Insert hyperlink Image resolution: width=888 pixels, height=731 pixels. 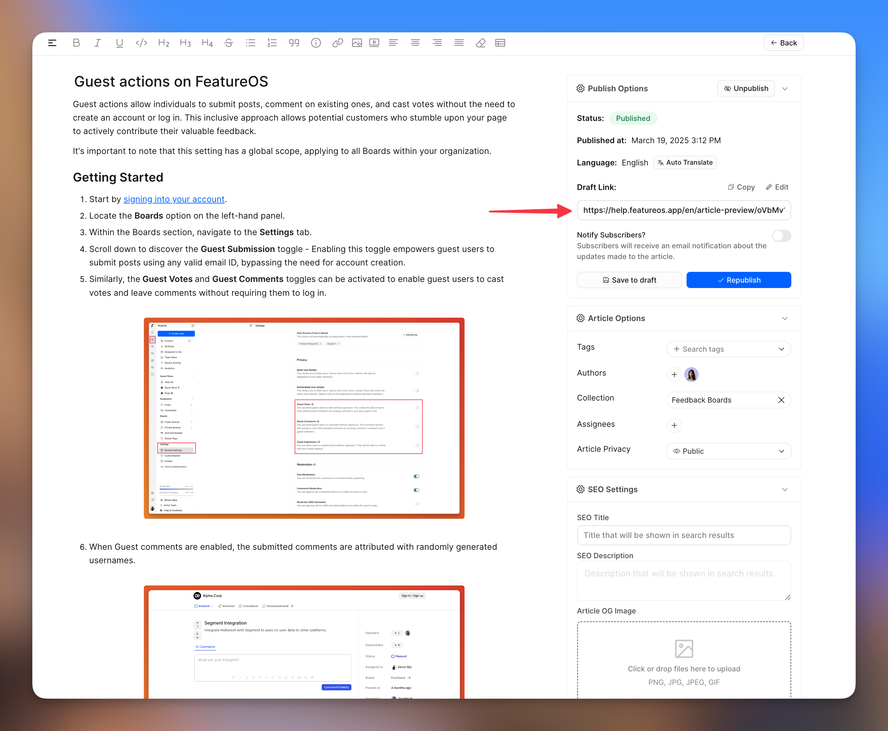pyautogui.click(x=338, y=43)
